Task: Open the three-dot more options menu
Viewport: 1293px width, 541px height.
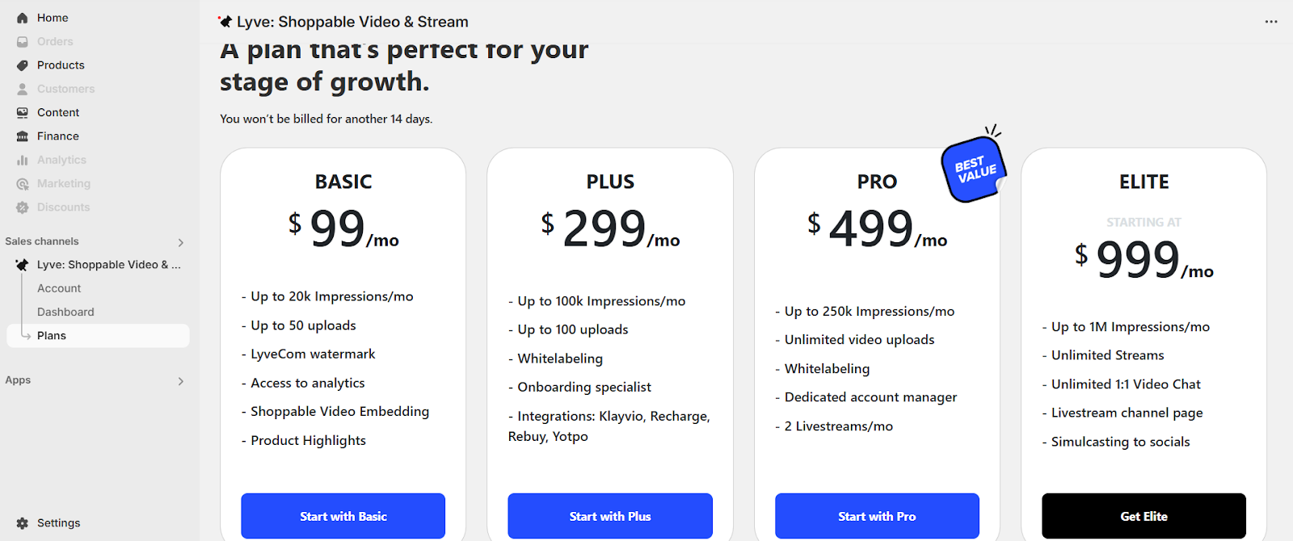Action: pyautogui.click(x=1271, y=22)
